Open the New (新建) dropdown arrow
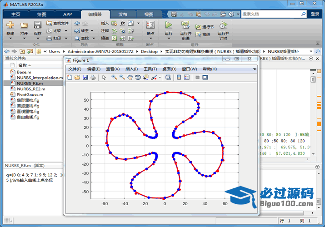The image size is (325, 227). tap(10, 39)
